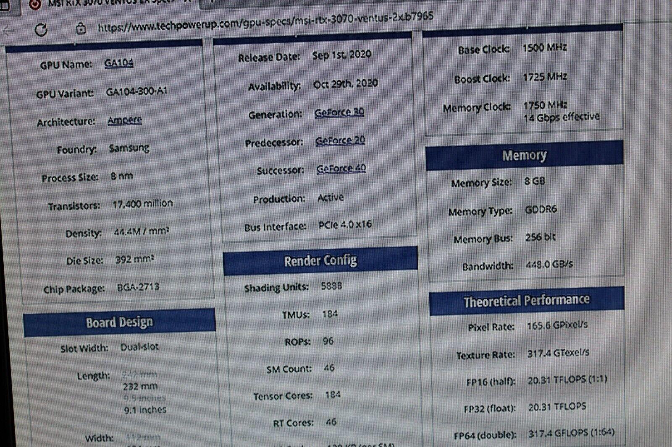Click the Theoretical Performance section header
The image size is (672, 447).
[x=526, y=301]
